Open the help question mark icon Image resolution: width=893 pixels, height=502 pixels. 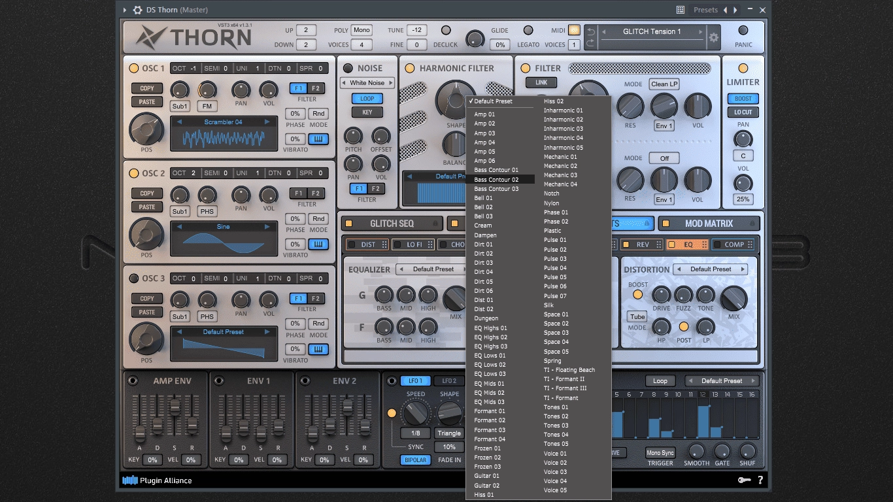pos(760,480)
